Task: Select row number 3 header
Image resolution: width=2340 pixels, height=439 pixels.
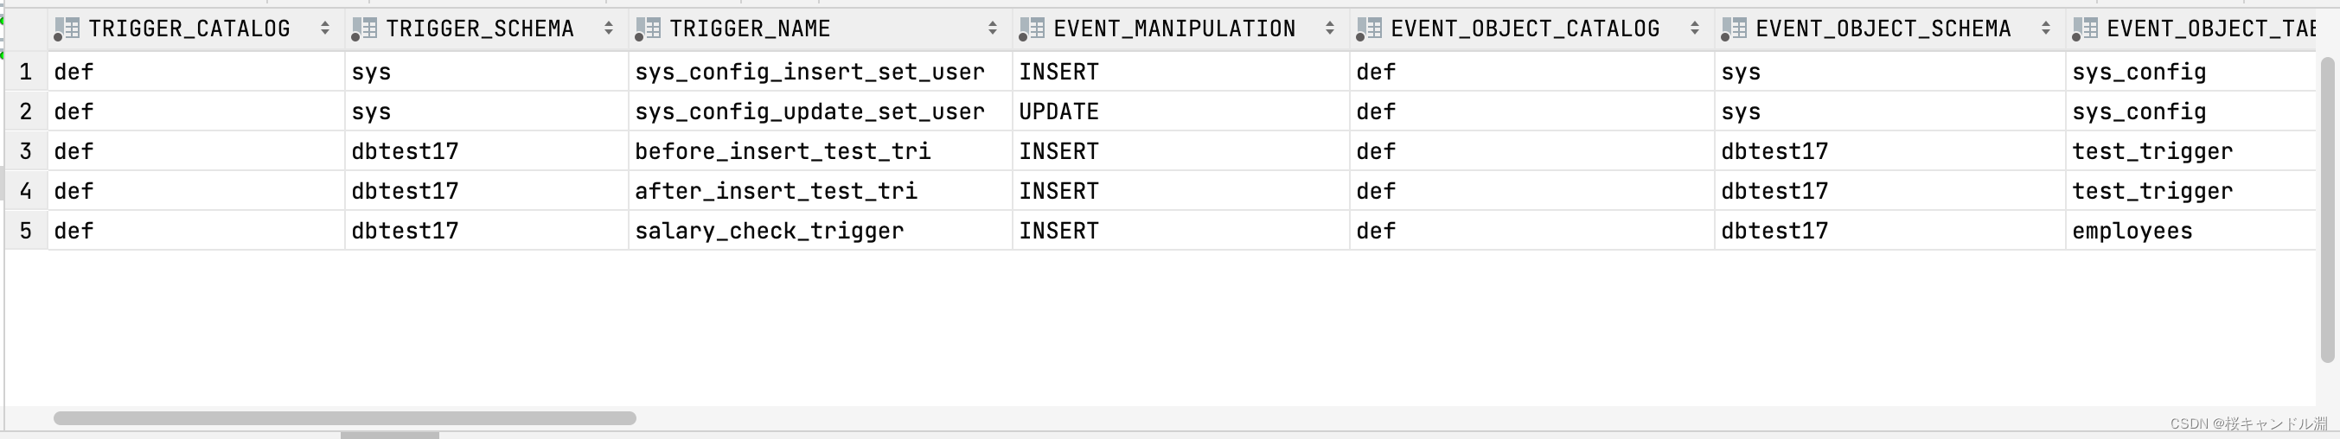Action: click(25, 151)
